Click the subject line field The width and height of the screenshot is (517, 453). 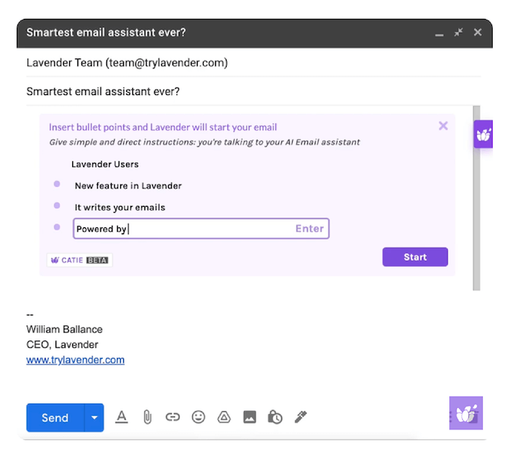click(253, 91)
